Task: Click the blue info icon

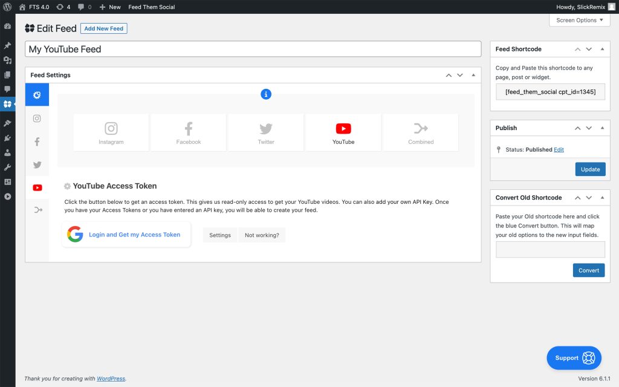Action: point(266,94)
